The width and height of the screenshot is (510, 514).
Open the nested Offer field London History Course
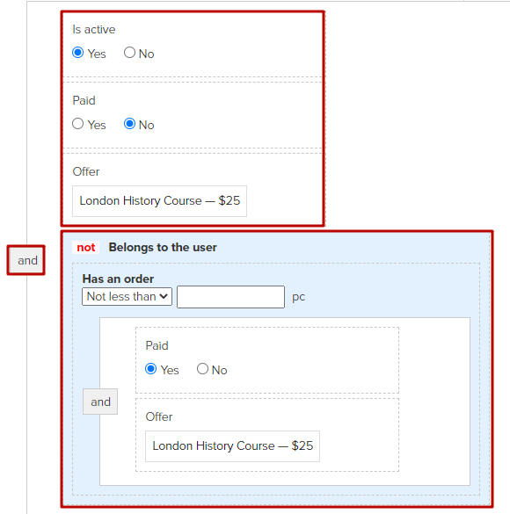(x=232, y=446)
